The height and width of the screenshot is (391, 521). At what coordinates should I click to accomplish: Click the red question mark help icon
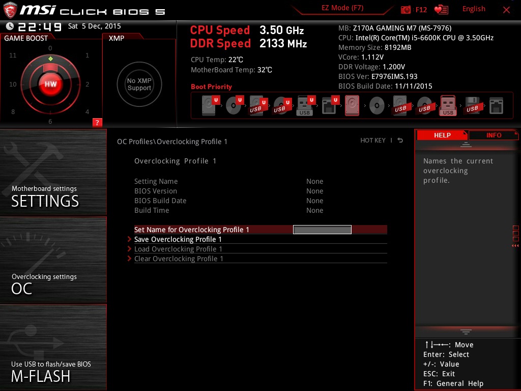[x=97, y=122]
